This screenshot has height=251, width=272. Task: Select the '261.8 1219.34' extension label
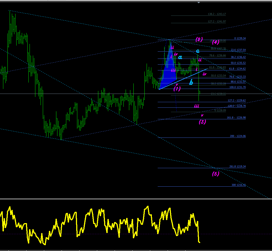pos(237,167)
